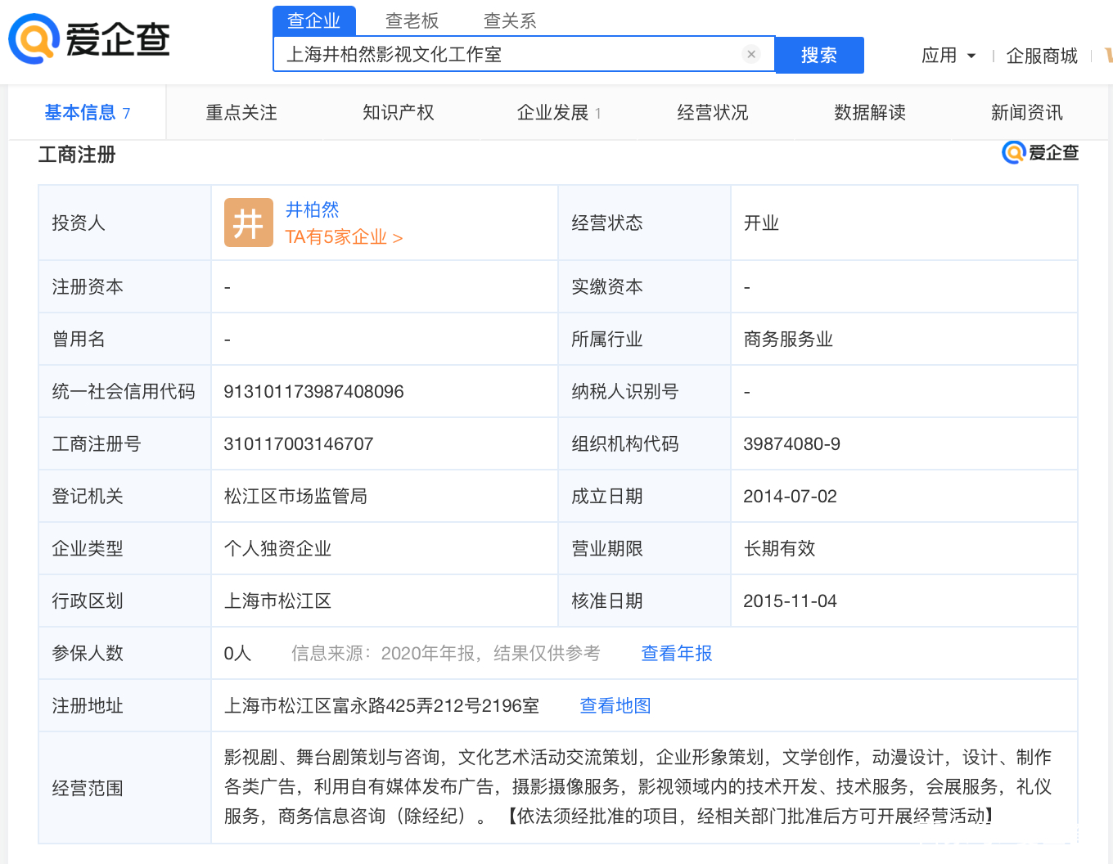Open the 知识产权 tab
1113x864 pixels.
coord(398,113)
